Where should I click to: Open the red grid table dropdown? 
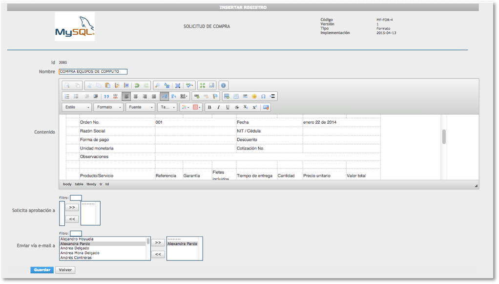click(x=197, y=108)
